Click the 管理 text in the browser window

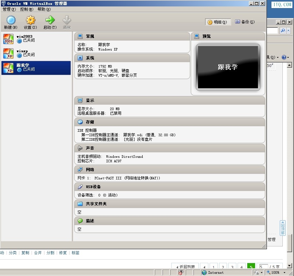[271, 239]
